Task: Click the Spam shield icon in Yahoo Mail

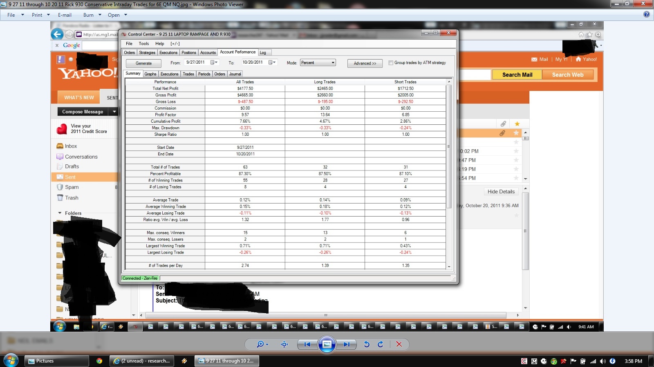Action: click(x=60, y=187)
